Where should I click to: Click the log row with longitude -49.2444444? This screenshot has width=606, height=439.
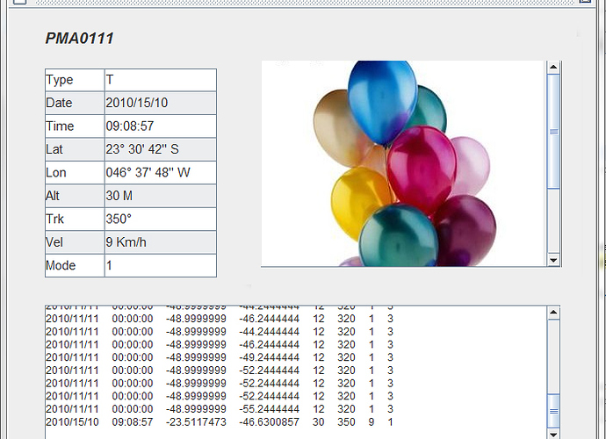click(x=220, y=357)
